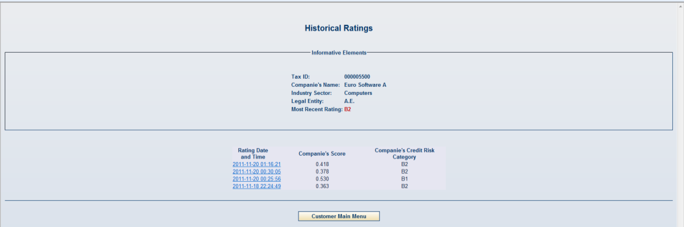Open the 2011-11-20 00:30:05 rating link
The width and height of the screenshot is (684, 227).
(x=256, y=171)
